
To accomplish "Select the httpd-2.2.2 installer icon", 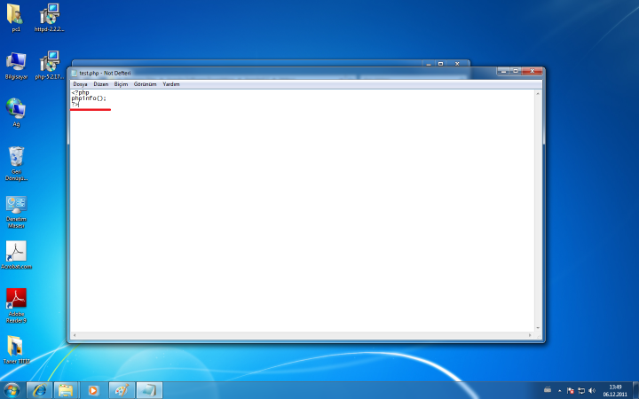I will 49,15.
